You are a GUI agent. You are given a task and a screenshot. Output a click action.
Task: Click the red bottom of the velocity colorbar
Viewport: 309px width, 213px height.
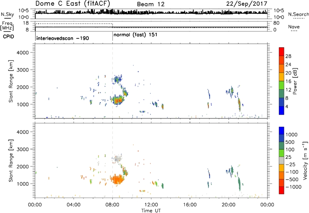[x=282, y=190]
